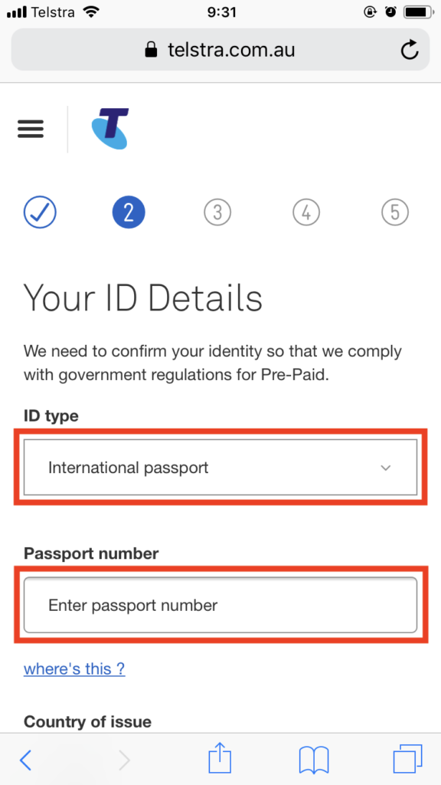
Task: Tap the battery indicator in status bar
Action: click(x=419, y=12)
